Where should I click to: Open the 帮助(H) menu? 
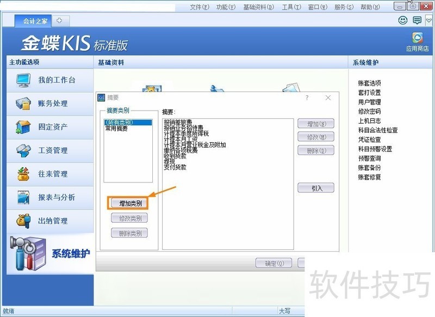pyautogui.click(x=370, y=7)
